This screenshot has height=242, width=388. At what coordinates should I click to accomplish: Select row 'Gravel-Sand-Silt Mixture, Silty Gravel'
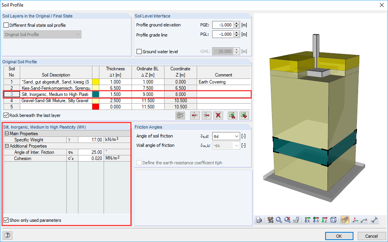56,100
